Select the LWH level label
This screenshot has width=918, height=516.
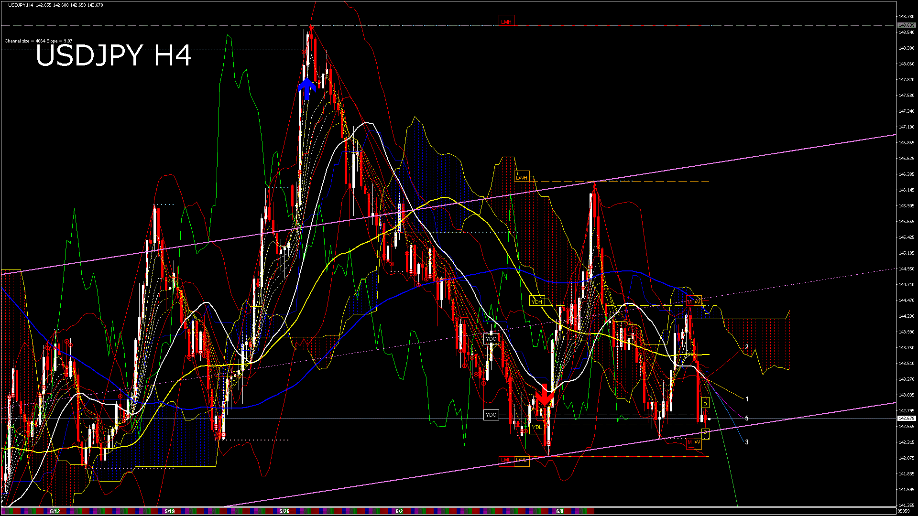click(x=522, y=177)
